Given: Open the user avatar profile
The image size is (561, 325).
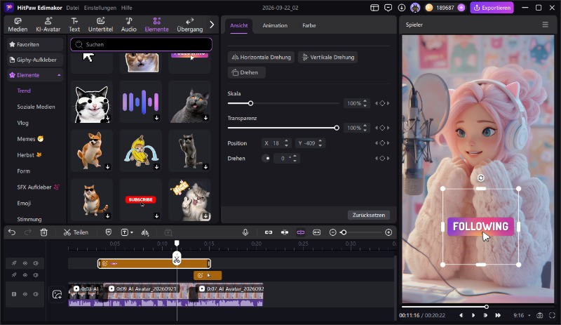Looking at the screenshot, I should pyautogui.click(x=415, y=8).
